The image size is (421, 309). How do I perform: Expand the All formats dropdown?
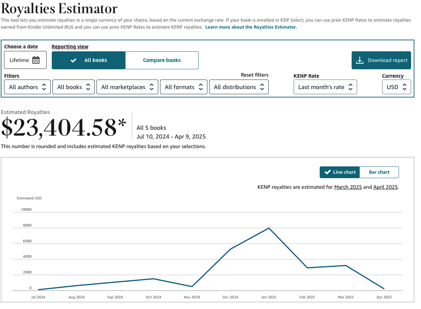point(184,87)
